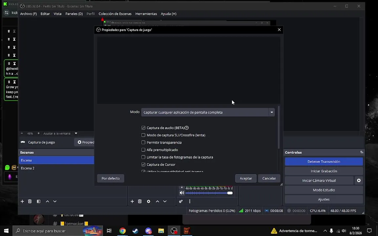Click the 2911 kbps bitrate status

coord(250,211)
